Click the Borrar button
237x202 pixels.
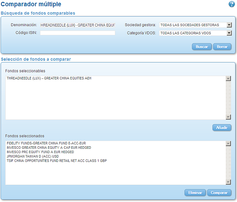[x=222, y=47]
